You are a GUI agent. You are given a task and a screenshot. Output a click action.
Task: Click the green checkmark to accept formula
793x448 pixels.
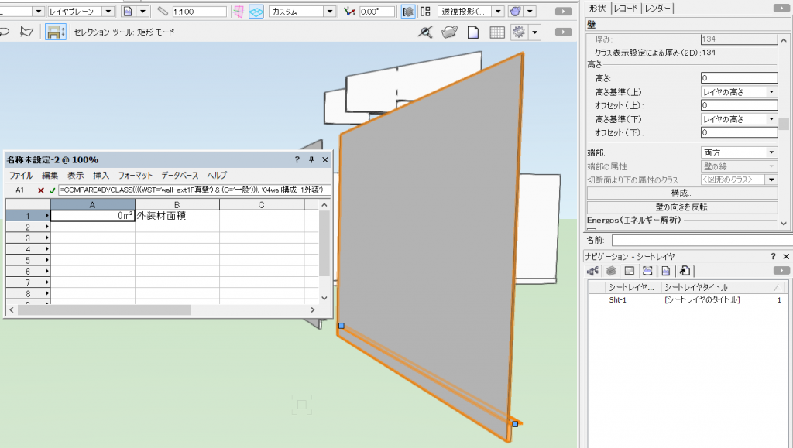pos(52,190)
